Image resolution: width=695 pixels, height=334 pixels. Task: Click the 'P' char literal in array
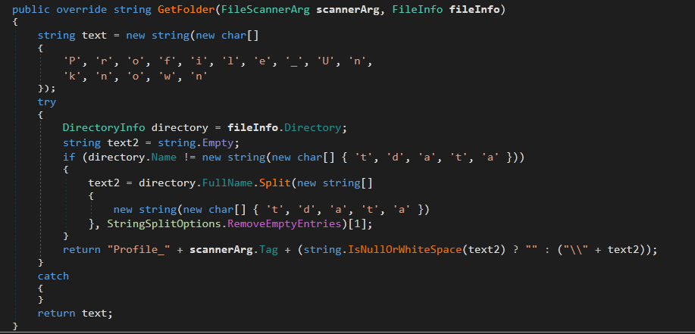(73, 61)
